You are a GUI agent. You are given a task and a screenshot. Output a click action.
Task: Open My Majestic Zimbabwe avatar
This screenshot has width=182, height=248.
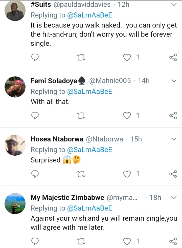[15, 203]
